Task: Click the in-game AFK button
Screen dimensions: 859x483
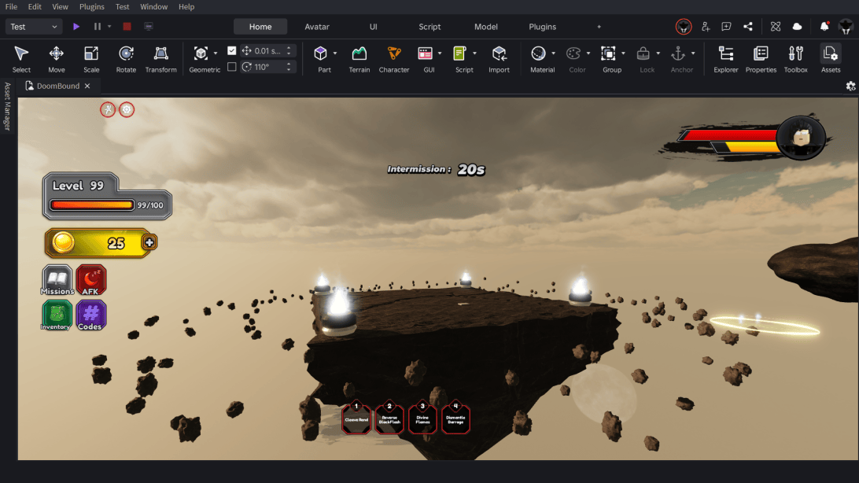Action: (x=91, y=280)
